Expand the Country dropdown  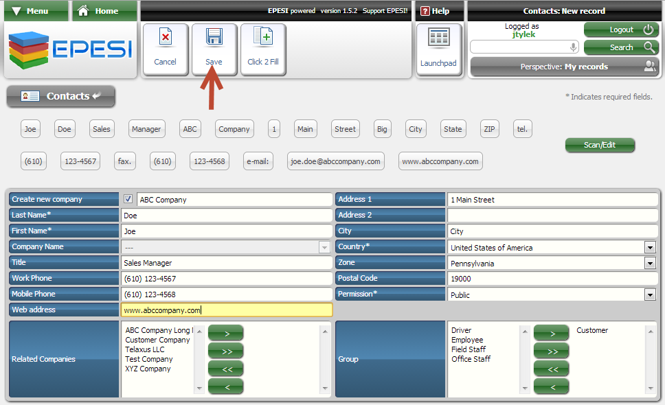(650, 248)
